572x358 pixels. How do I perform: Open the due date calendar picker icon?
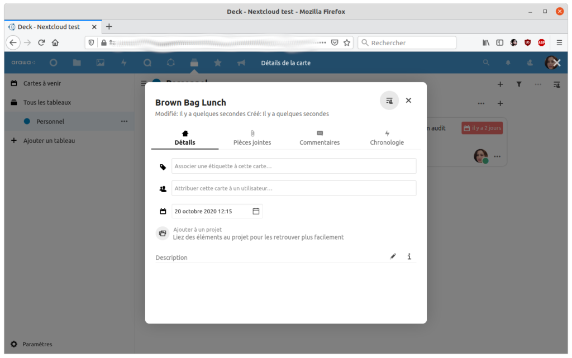pos(256,211)
